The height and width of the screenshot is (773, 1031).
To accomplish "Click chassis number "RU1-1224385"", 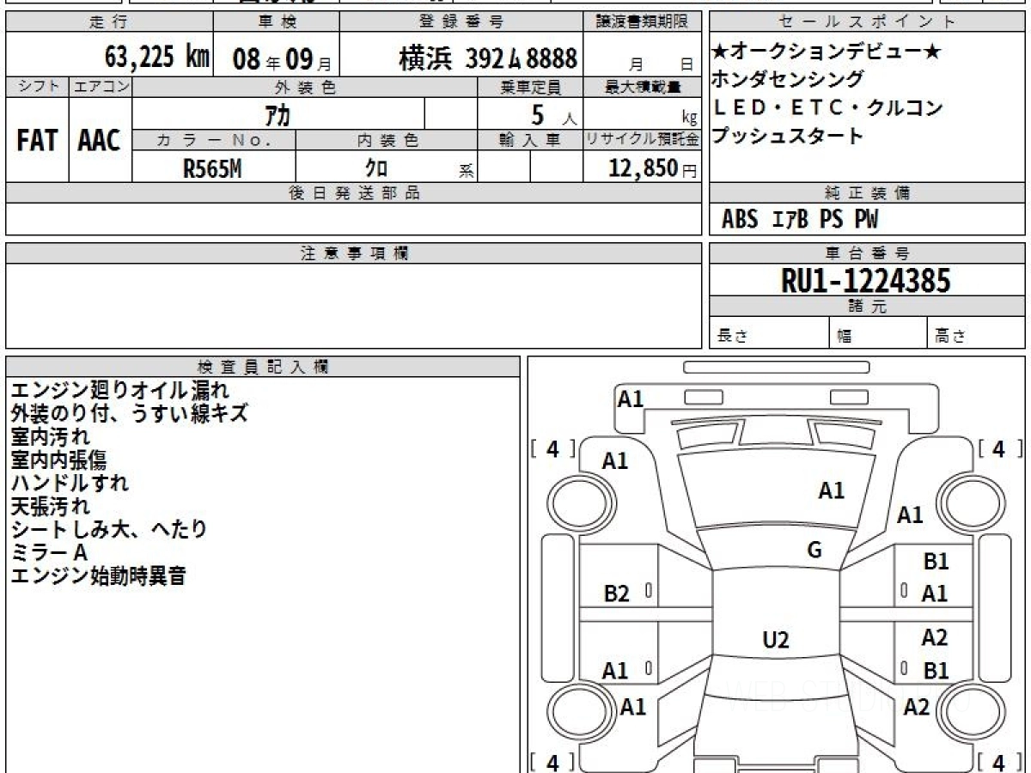I will click(x=866, y=280).
